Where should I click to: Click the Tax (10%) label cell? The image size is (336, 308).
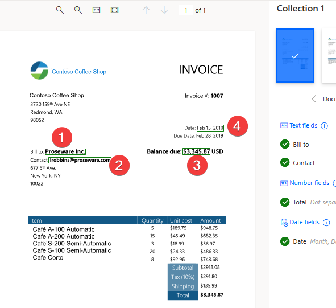point(183,277)
